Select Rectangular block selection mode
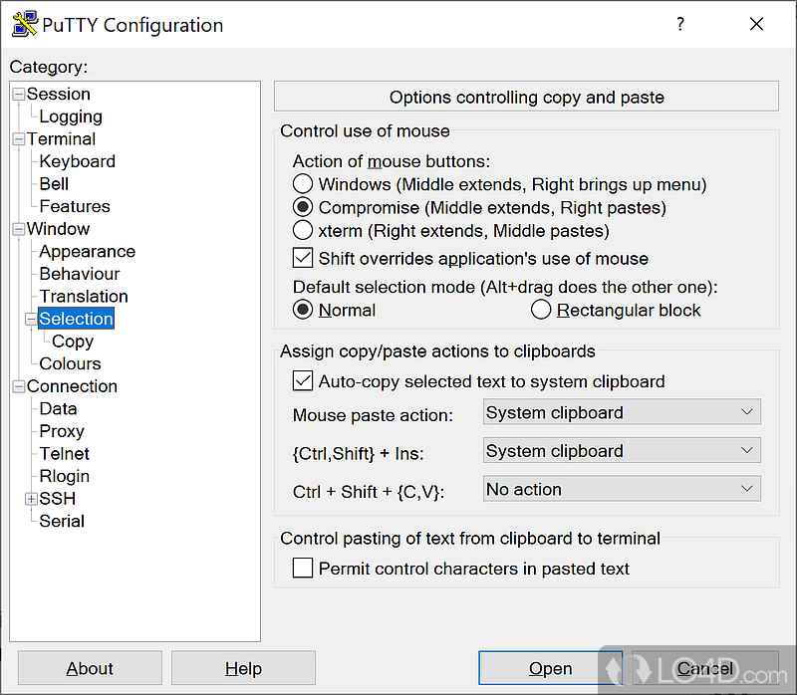The height and width of the screenshot is (695, 797). [x=541, y=311]
